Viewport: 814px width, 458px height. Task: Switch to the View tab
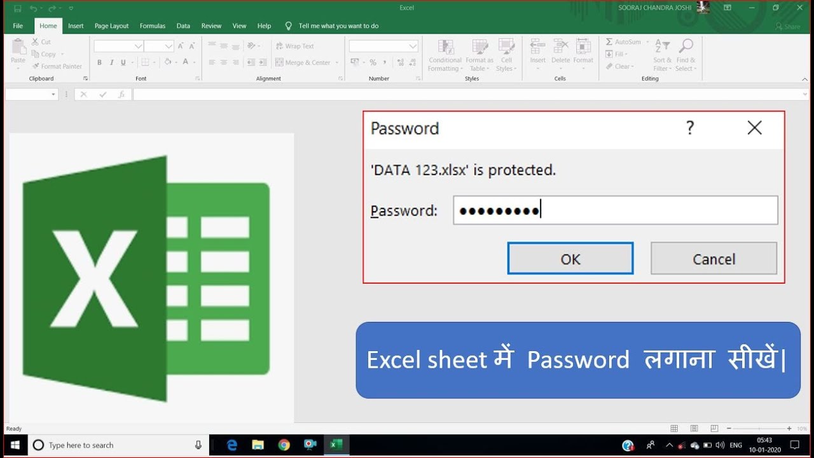pyautogui.click(x=239, y=26)
